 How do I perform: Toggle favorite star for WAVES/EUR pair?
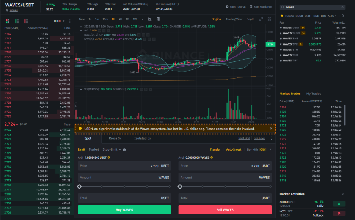(281, 55)
